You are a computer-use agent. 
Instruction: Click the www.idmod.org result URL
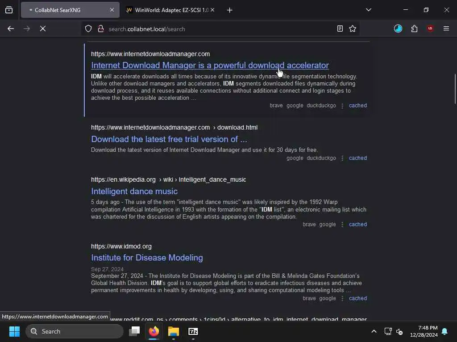[121, 246]
